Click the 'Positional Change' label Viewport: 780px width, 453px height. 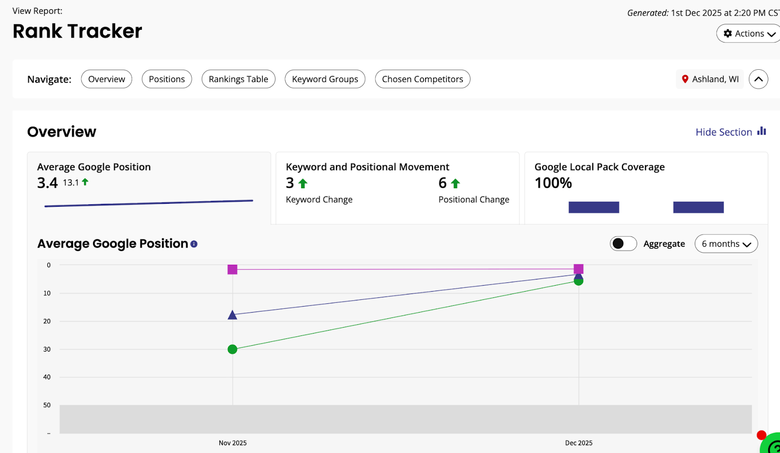474,199
